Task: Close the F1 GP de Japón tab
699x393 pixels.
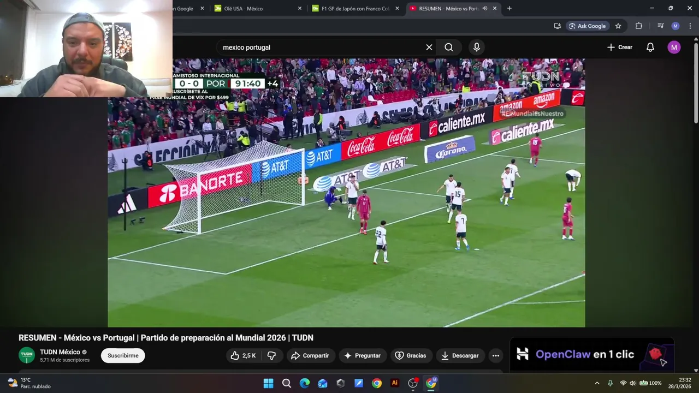Action: 397,9
